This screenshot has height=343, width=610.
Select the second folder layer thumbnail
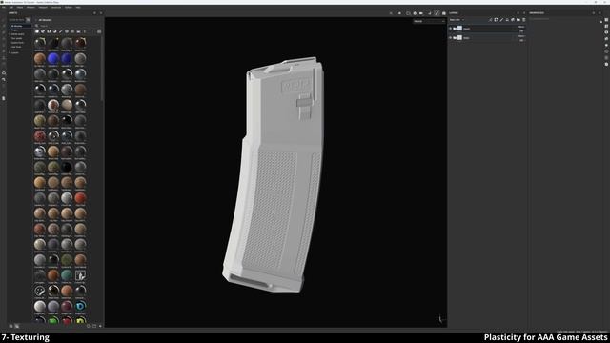[x=459, y=38]
